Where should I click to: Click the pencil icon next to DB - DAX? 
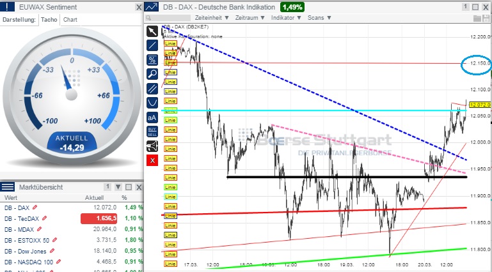[x=35, y=208]
